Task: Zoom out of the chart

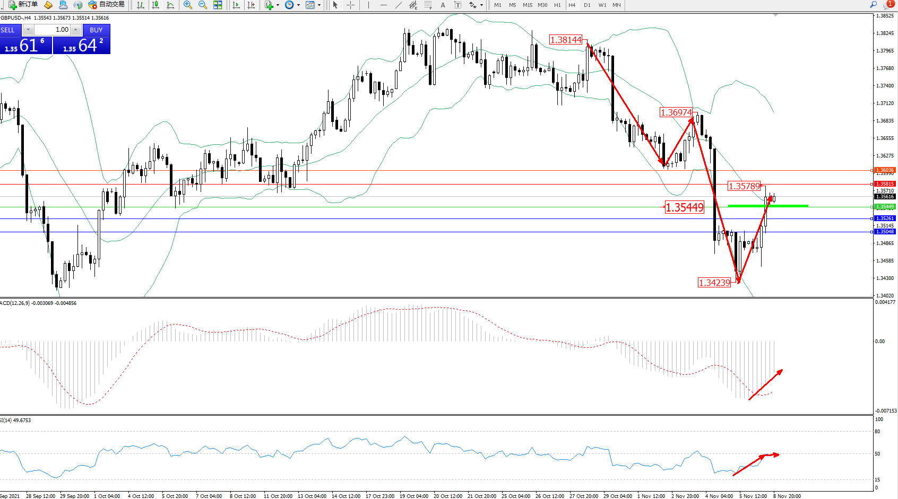Action: pos(203,5)
